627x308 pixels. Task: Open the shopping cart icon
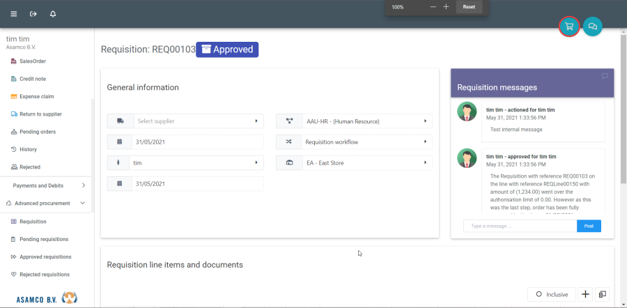(x=569, y=26)
